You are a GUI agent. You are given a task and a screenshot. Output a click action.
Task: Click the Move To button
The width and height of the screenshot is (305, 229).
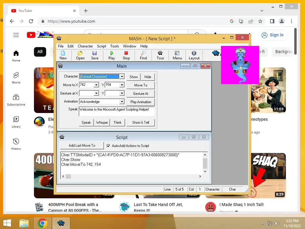point(141,85)
